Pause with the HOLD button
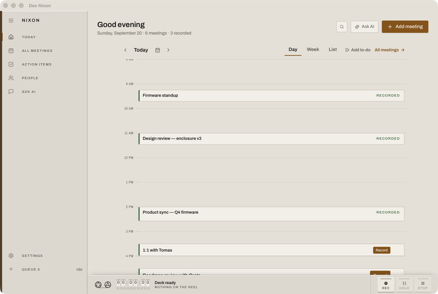 click(404, 285)
